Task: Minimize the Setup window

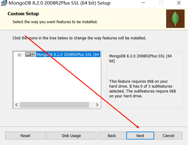Action: [x=143, y=3]
